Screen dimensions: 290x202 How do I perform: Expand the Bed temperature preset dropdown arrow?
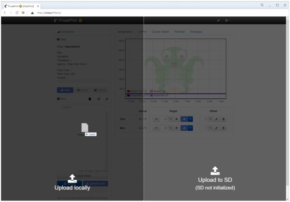[190, 128]
